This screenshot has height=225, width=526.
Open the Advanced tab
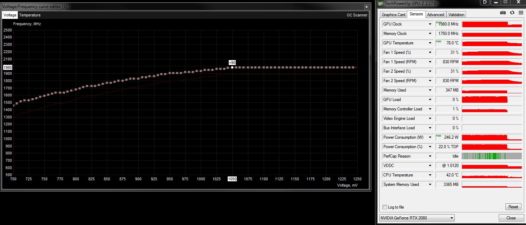pyautogui.click(x=436, y=15)
